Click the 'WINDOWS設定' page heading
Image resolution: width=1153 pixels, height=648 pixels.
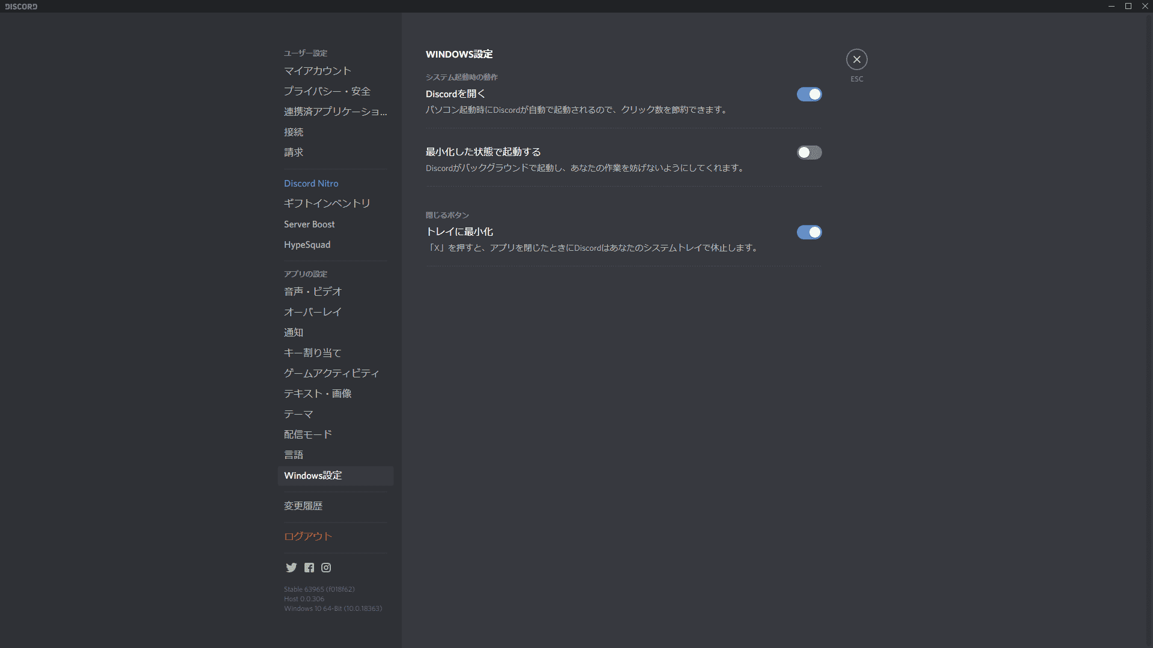(x=459, y=54)
